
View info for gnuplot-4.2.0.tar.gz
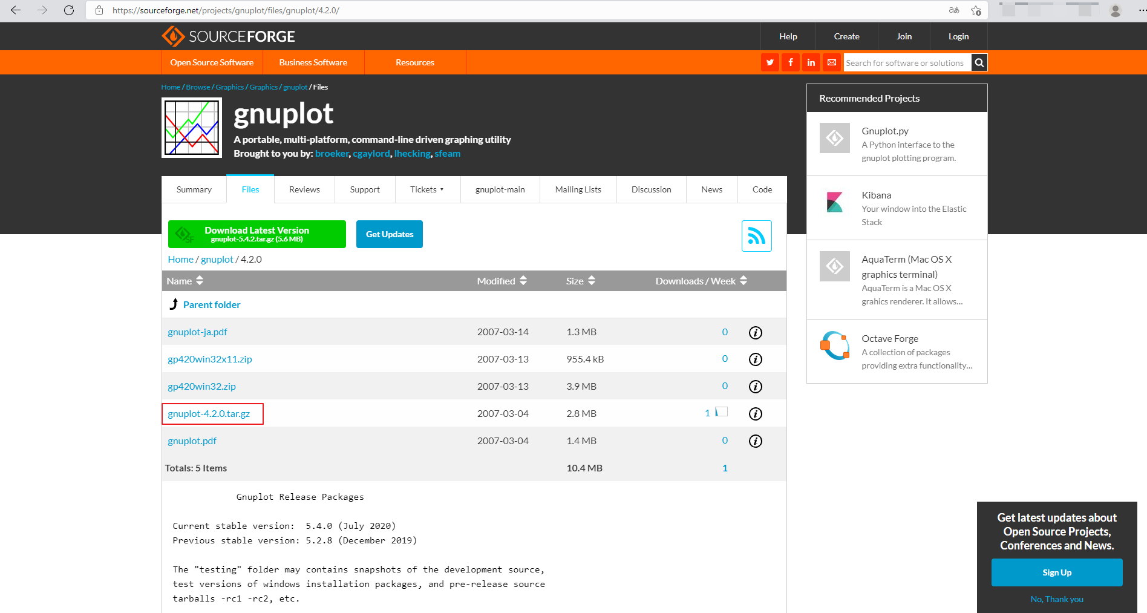click(x=755, y=414)
